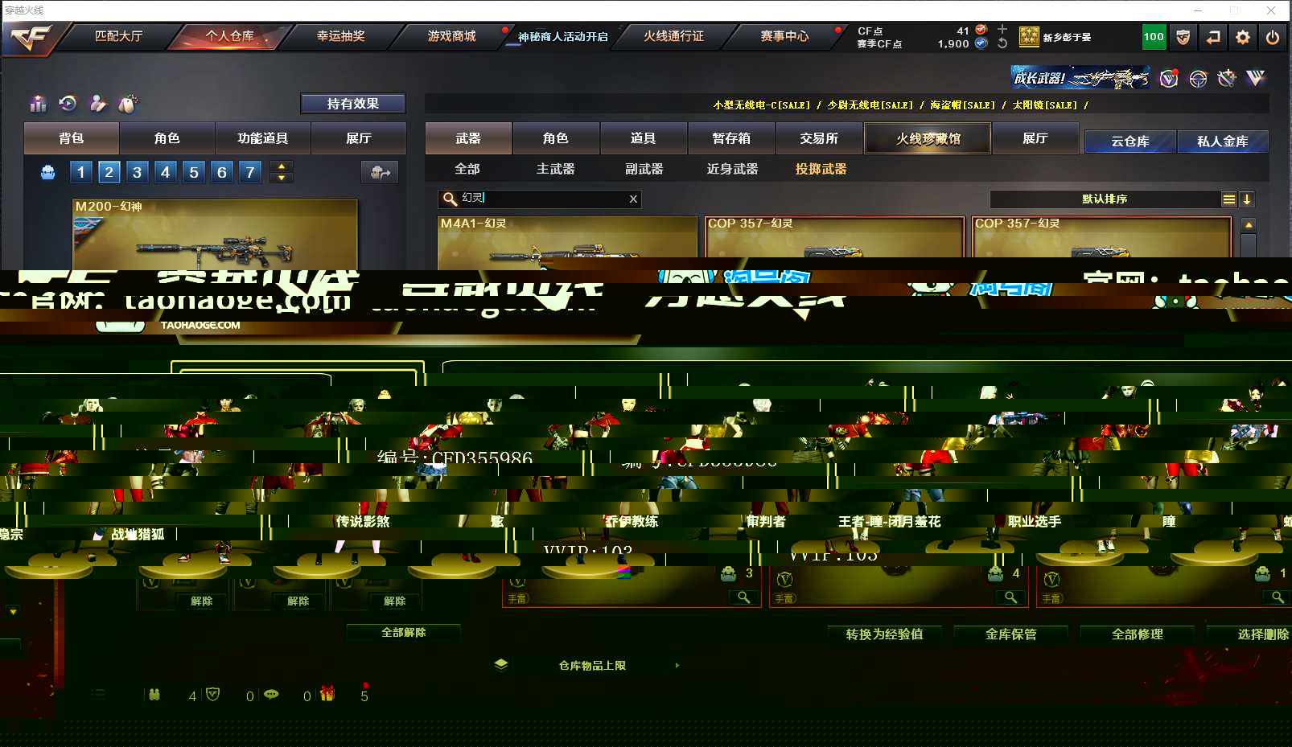Open the settings gear icon
This screenshot has height=747, width=1292.
[x=1243, y=37]
